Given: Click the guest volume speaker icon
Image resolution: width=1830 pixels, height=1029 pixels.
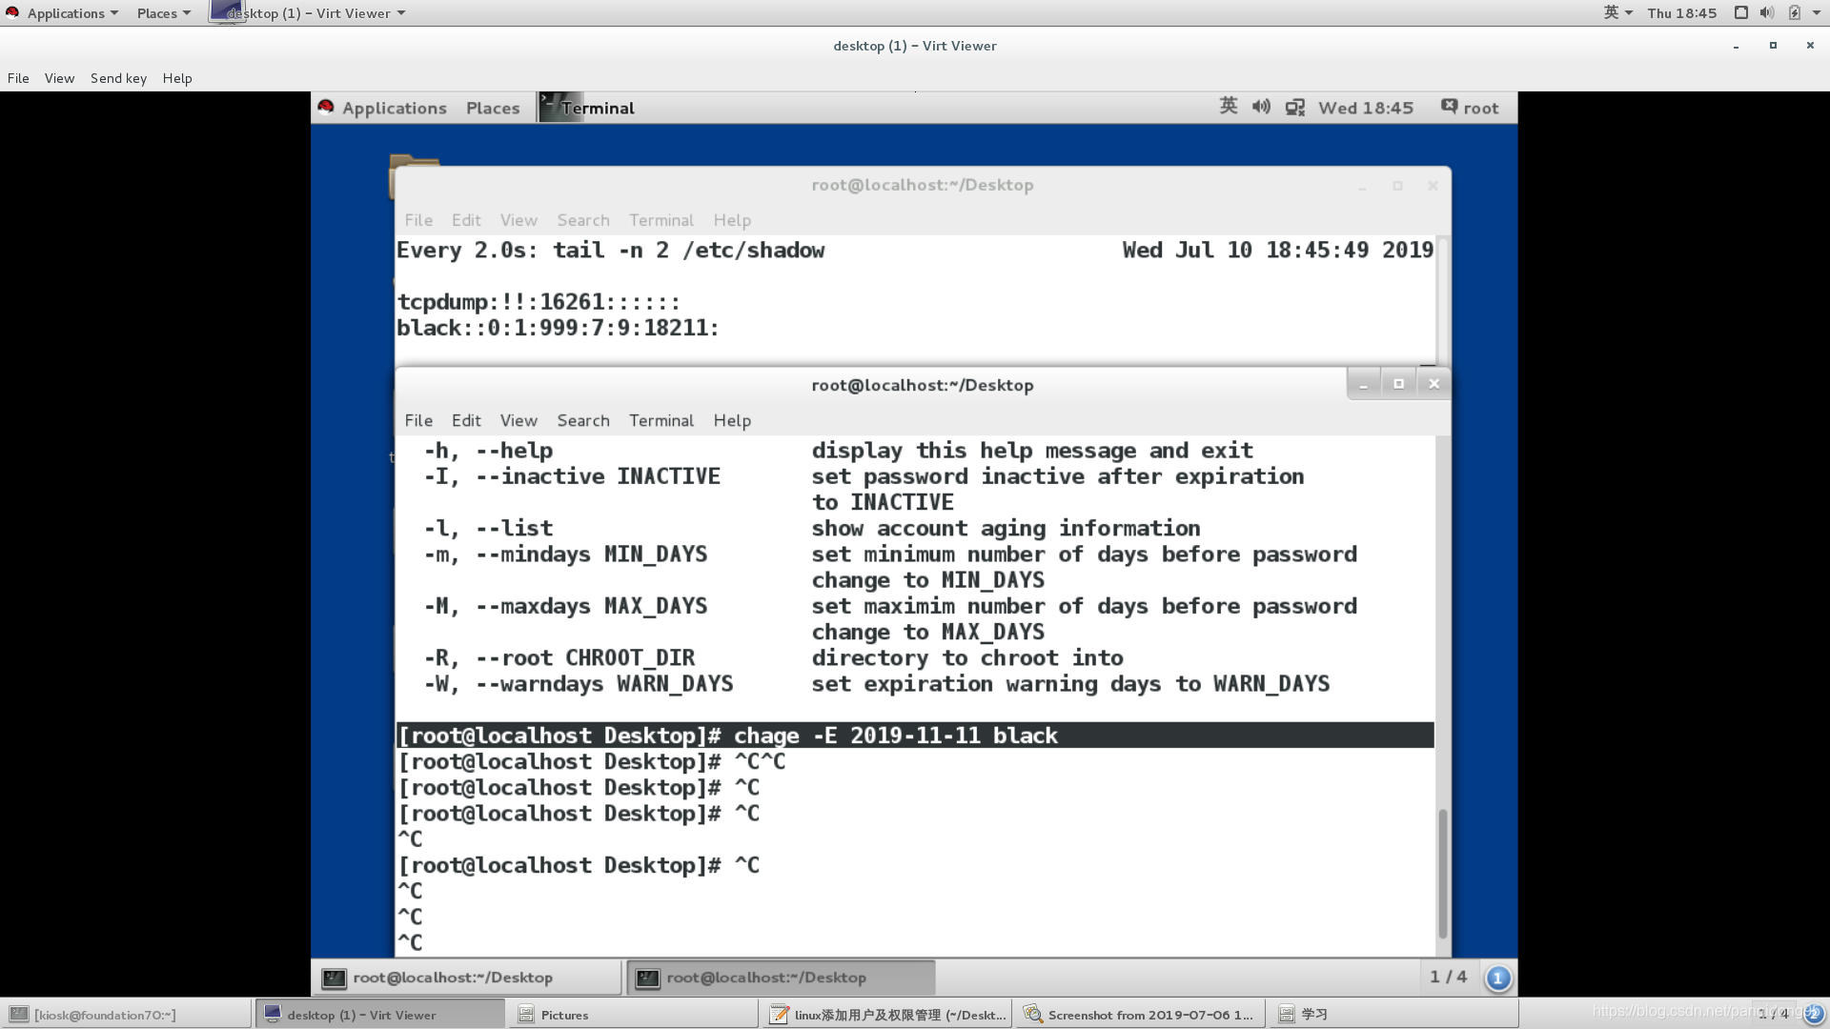Looking at the screenshot, I should (x=1261, y=107).
